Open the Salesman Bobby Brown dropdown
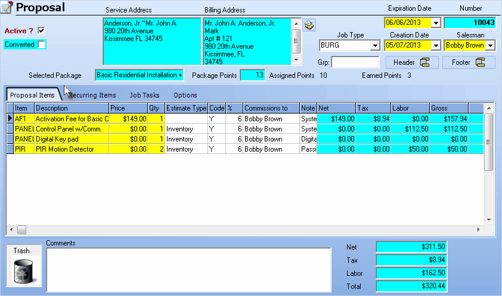This screenshot has height=296, width=502. click(490, 46)
